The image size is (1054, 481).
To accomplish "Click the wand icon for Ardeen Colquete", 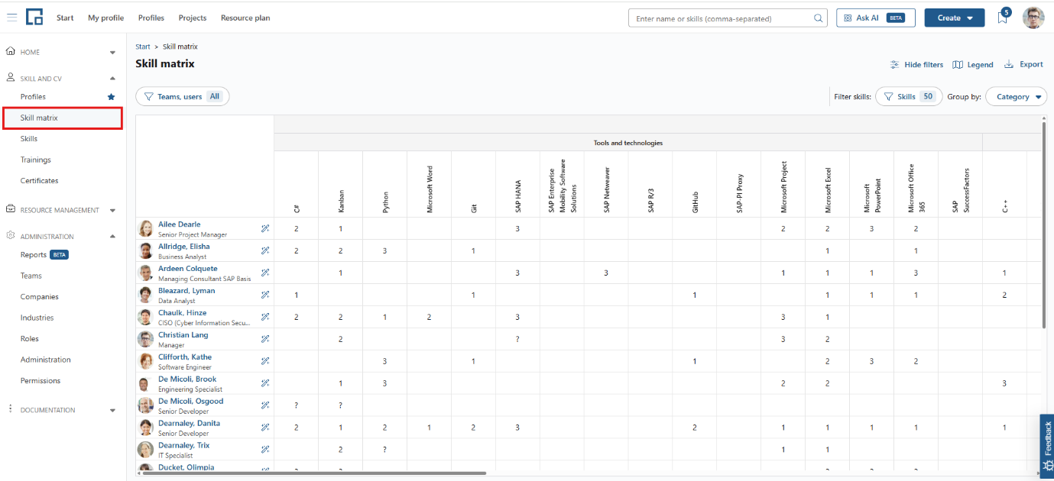I will pos(265,273).
